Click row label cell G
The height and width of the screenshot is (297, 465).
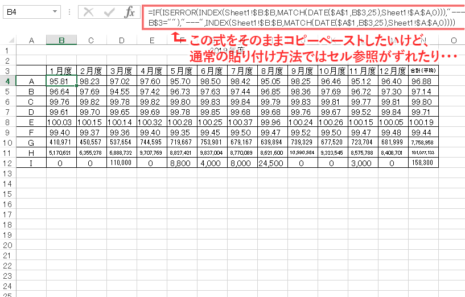coord(31,143)
